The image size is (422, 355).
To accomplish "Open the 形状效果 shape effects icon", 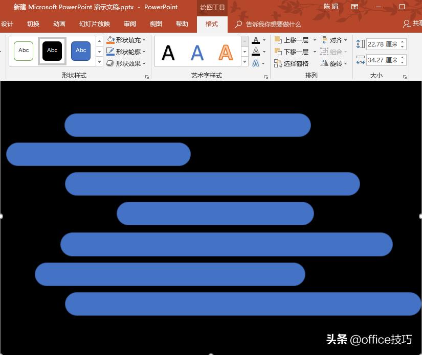I will tap(110, 63).
